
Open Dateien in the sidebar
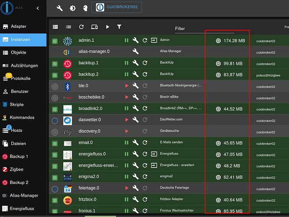coord(23,144)
